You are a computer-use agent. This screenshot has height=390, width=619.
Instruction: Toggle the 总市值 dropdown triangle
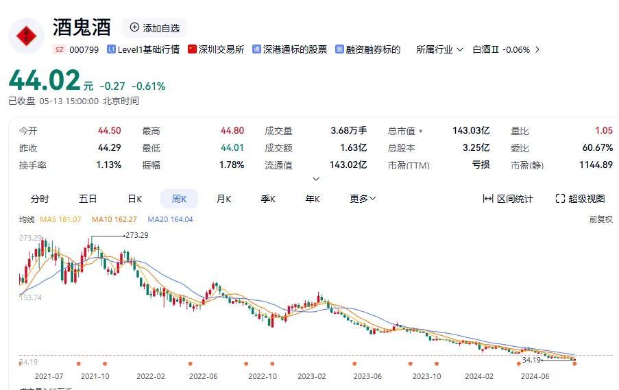[421, 131]
